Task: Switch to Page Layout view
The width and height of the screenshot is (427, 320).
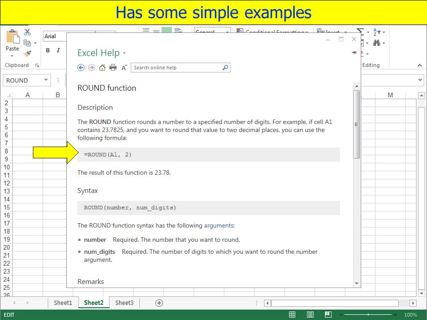Action: pos(310,315)
